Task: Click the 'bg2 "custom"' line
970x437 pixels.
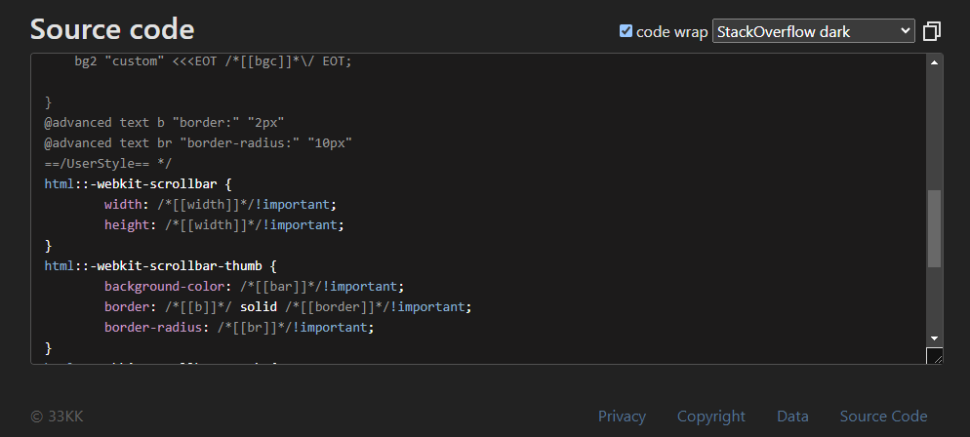Action: coord(213,61)
